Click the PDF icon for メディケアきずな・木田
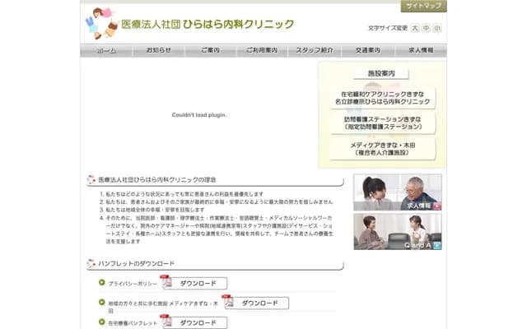The height and width of the screenshot is (329, 527). click(227, 302)
